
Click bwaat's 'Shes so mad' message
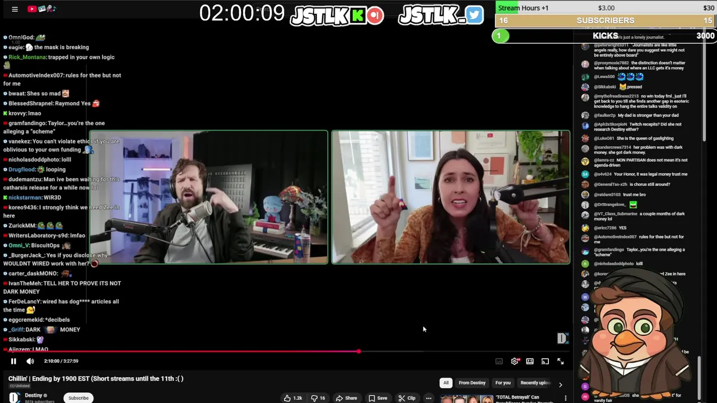pos(36,94)
